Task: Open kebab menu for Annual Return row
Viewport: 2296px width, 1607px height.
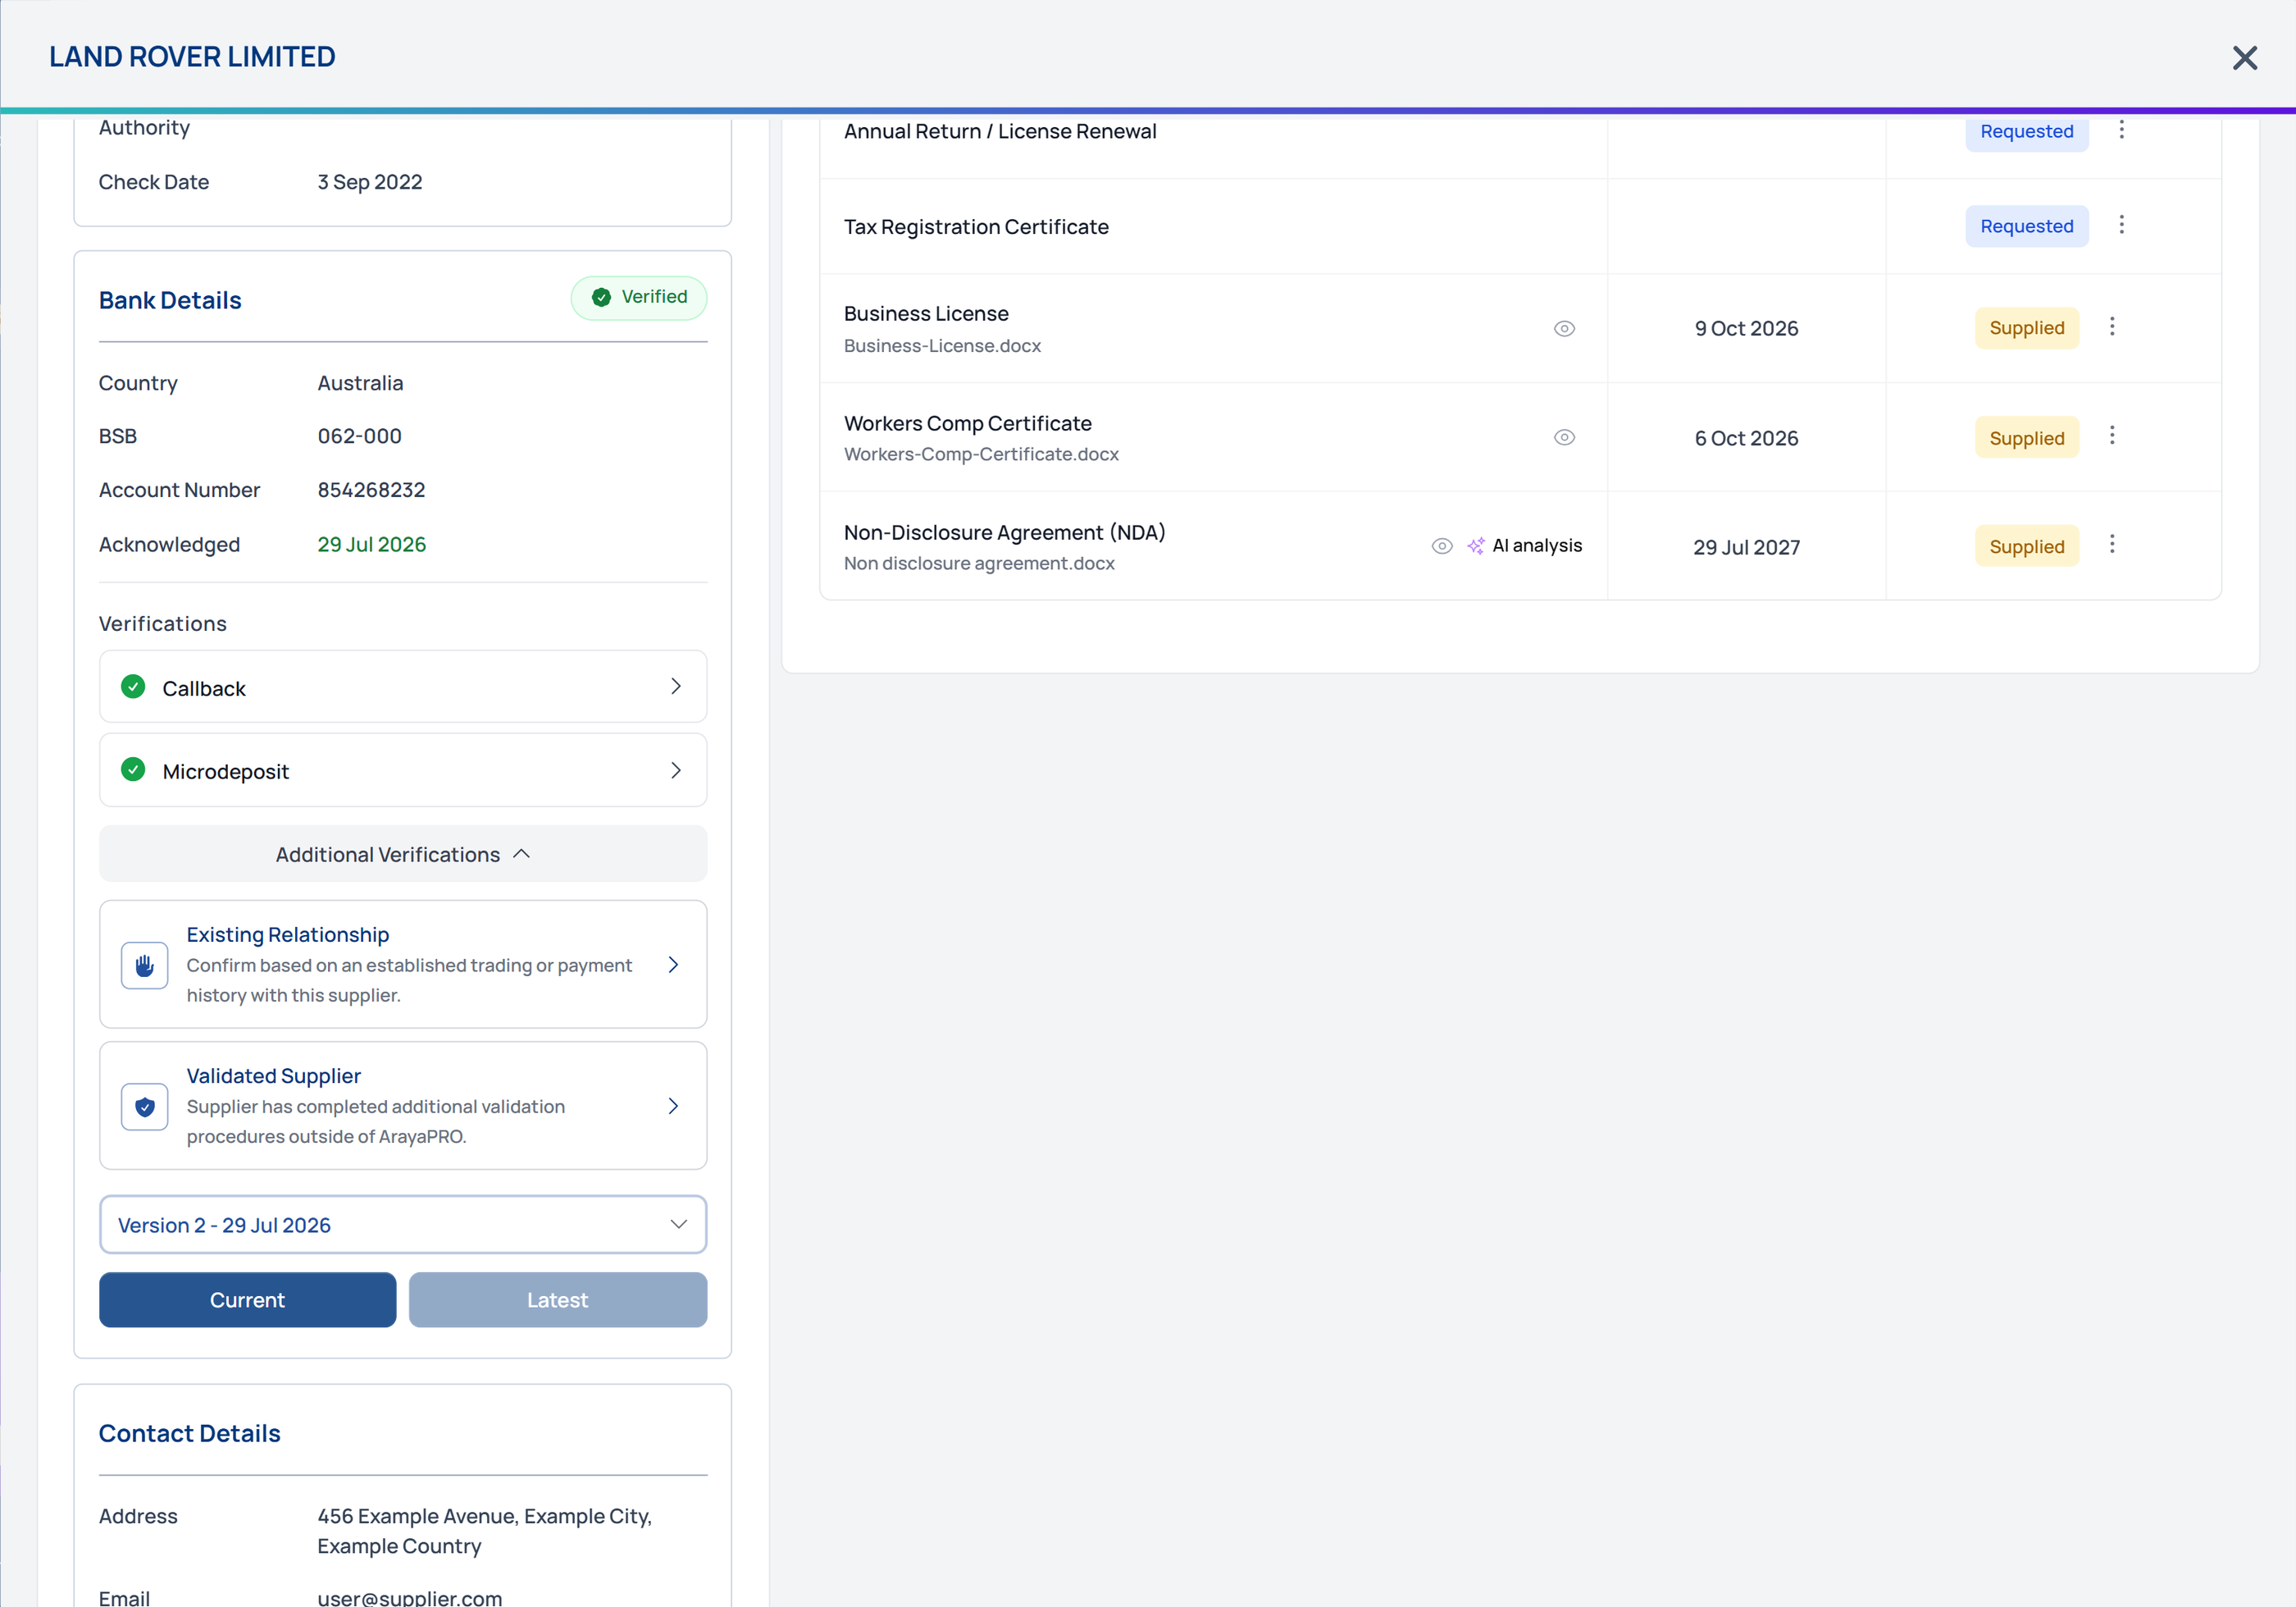Action: pyautogui.click(x=2121, y=129)
